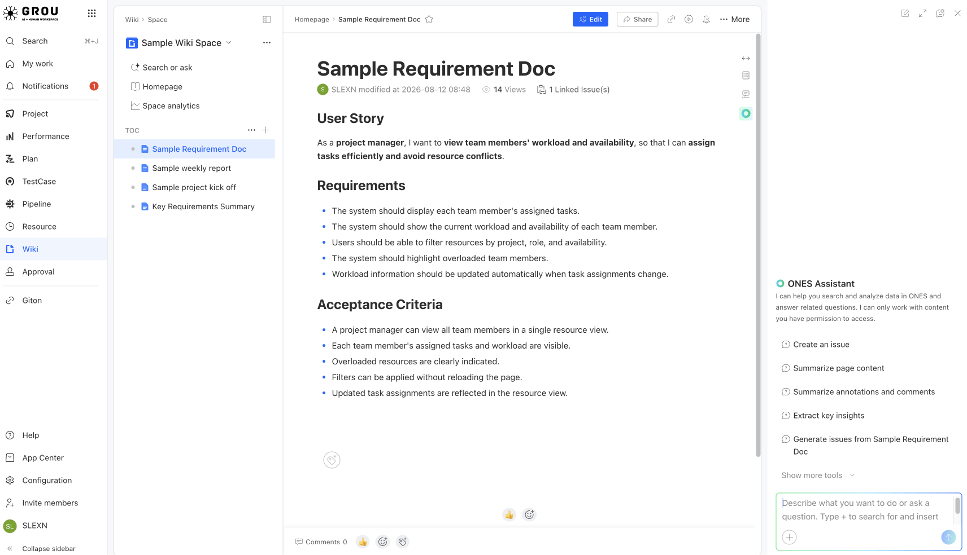
Task: Click smiley emoji in the Comments bar
Action: (382, 542)
